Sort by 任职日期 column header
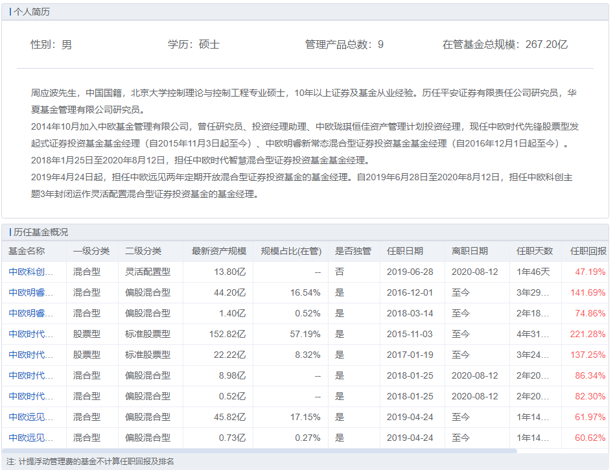Screen dimensions: 615x472 pos(405,251)
